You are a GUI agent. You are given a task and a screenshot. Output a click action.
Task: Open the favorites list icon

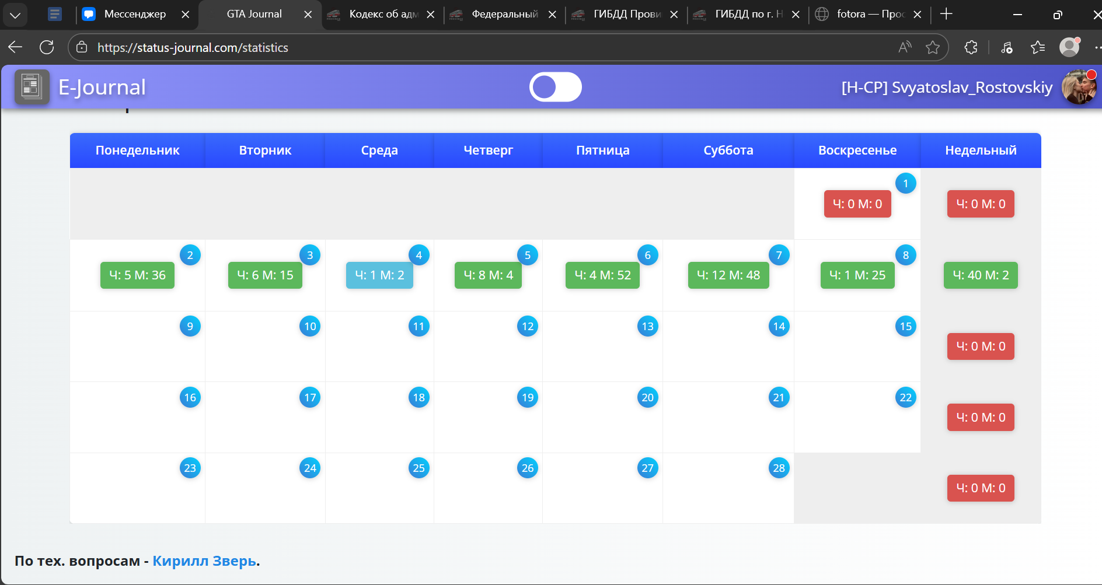click(1037, 47)
